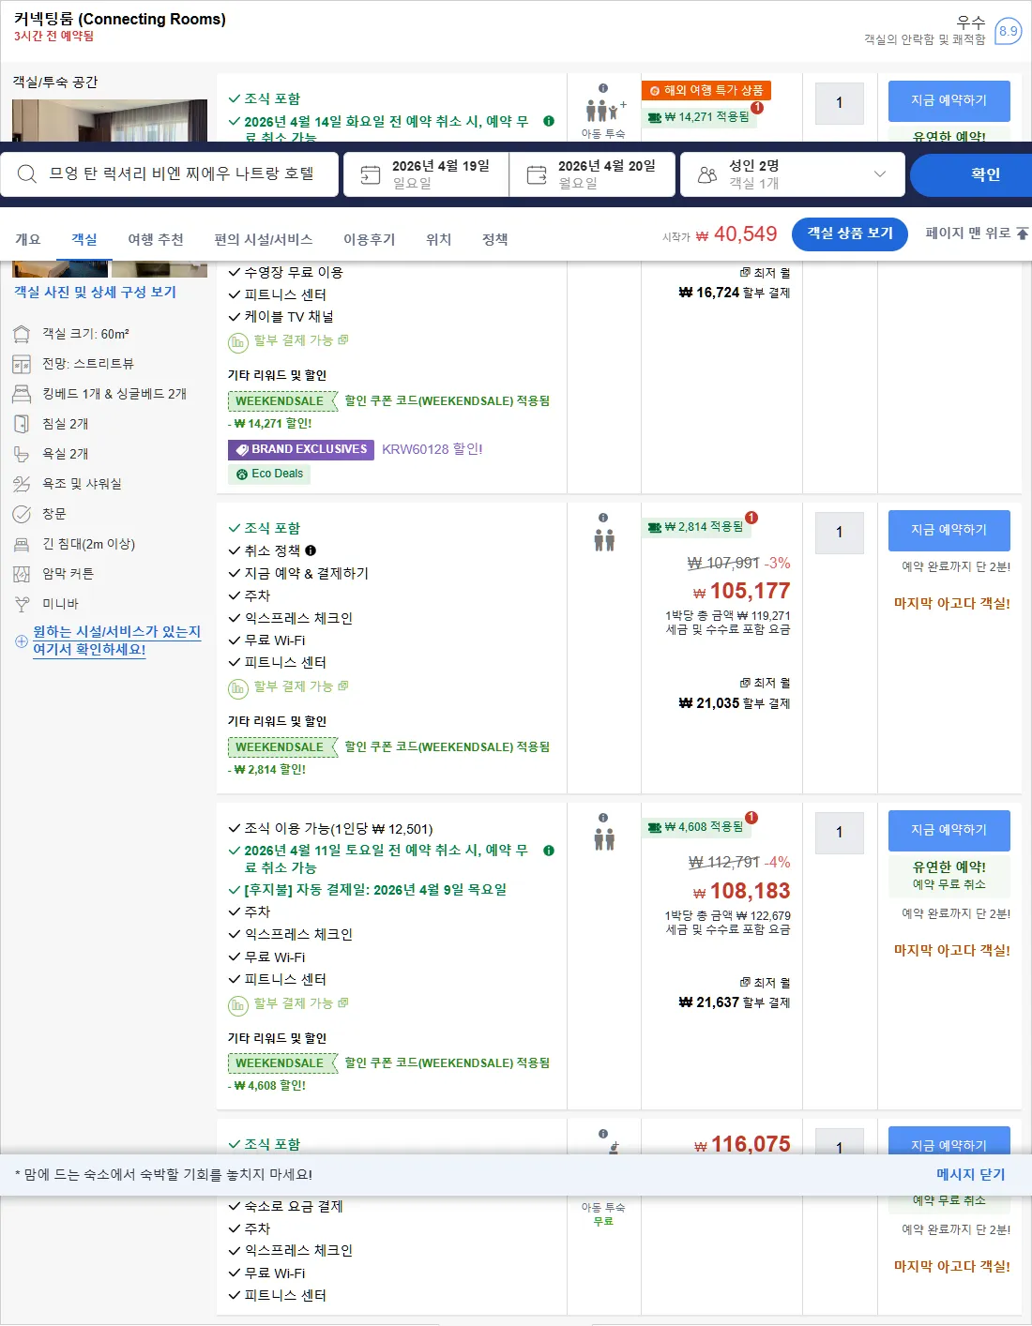Open room quantity dropdown in top offer row

(840, 102)
